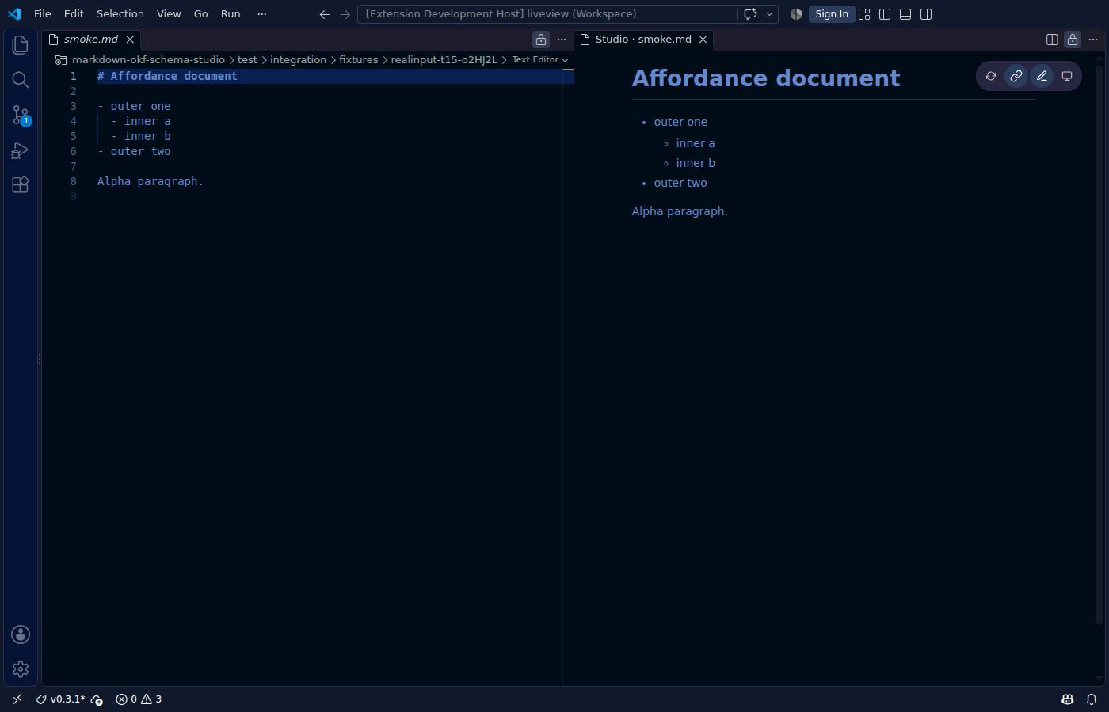Split the Studio preview editor
1109x712 pixels.
click(1052, 40)
